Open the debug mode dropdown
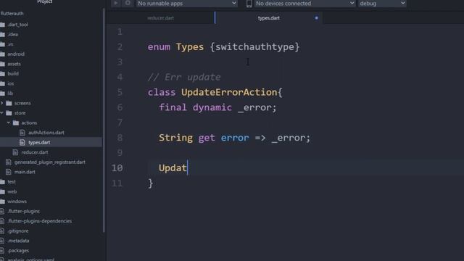This screenshot has height=261, width=464. tap(382, 3)
